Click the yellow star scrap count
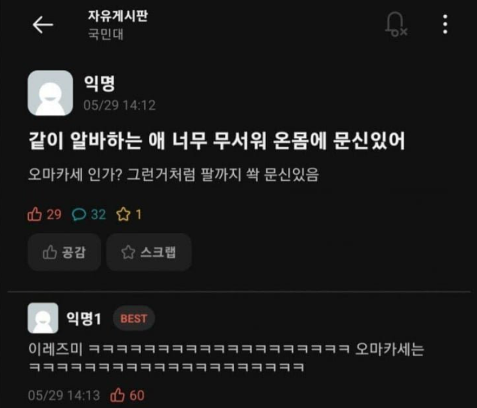477x408 pixels. (129, 214)
